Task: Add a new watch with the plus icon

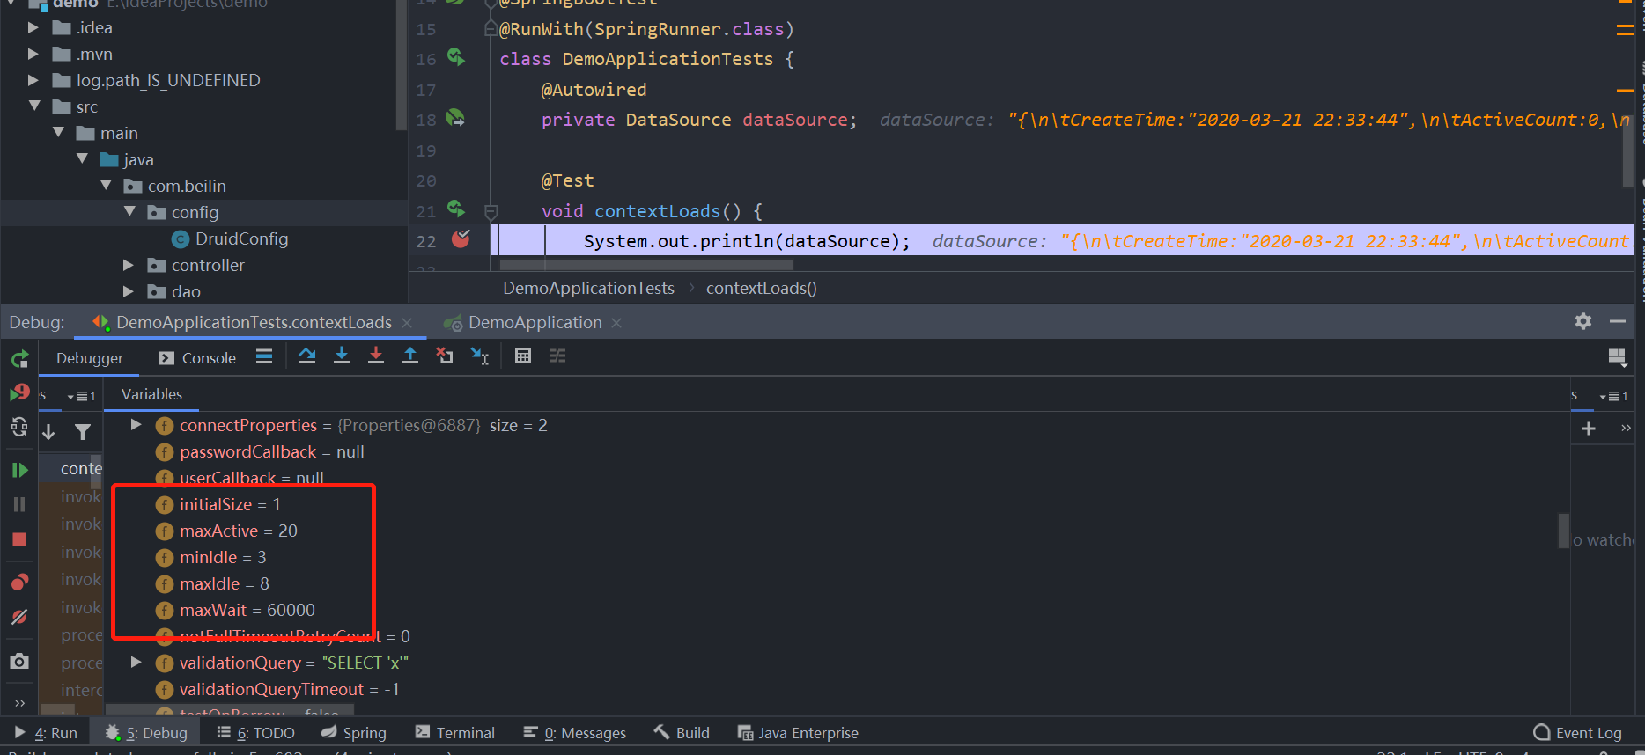Action: click(x=1589, y=429)
